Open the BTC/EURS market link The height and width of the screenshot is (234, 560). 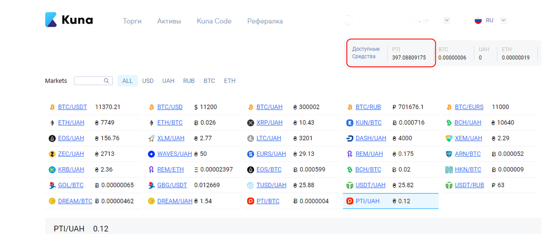tap(469, 107)
